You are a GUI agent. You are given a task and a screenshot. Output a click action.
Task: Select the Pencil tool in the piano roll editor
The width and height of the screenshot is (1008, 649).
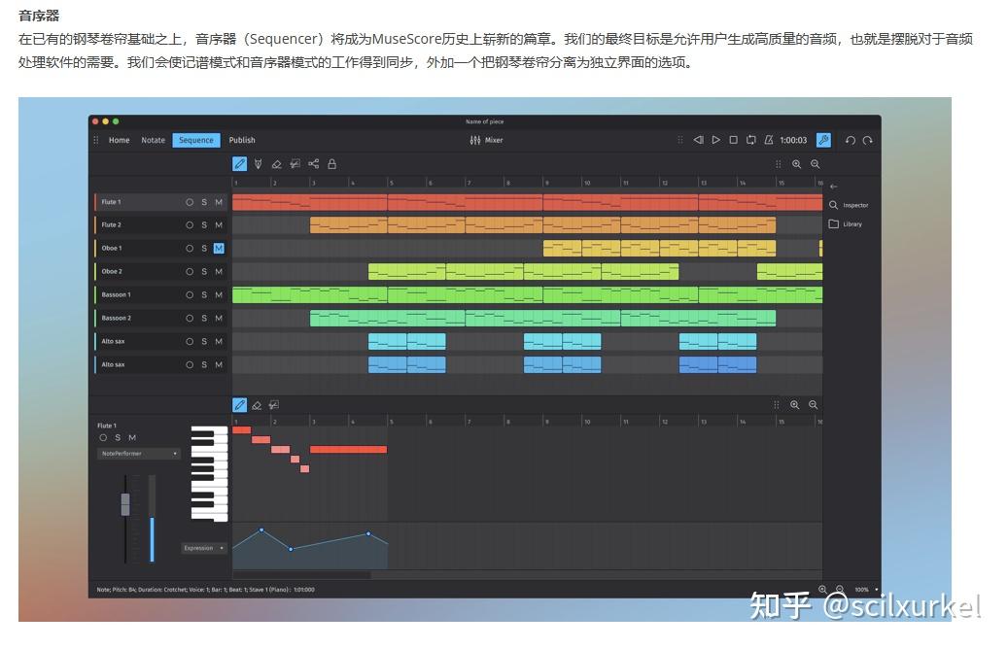click(x=239, y=405)
